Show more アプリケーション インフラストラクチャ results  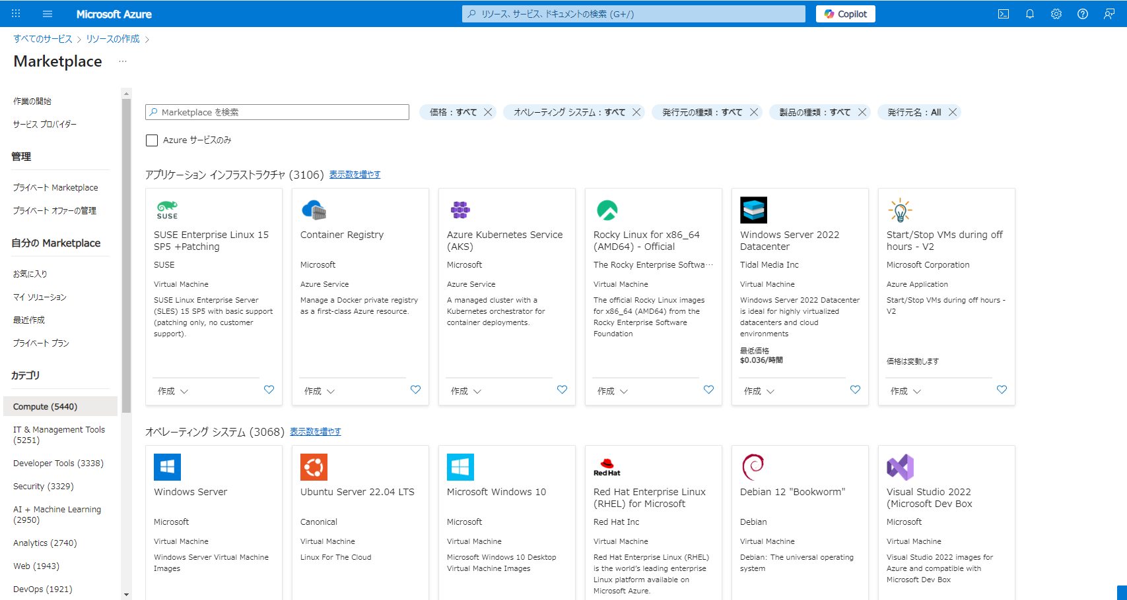(355, 175)
